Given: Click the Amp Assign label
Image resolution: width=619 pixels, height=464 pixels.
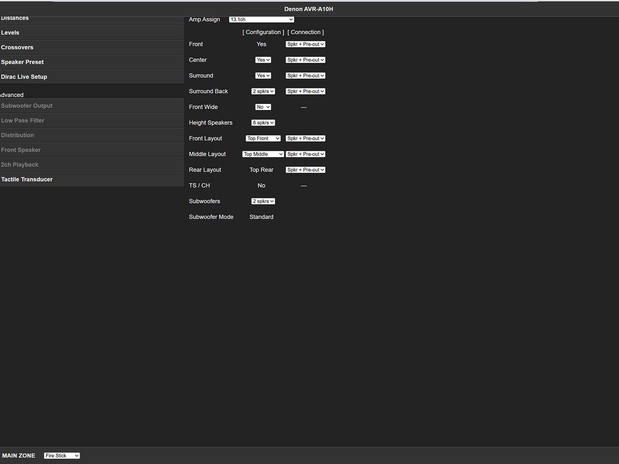Looking at the screenshot, I should coord(204,19).
